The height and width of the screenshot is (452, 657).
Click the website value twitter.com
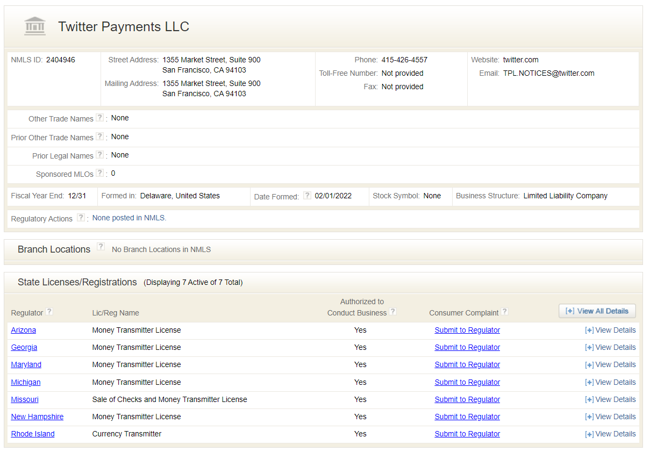(x=520, y=60)
